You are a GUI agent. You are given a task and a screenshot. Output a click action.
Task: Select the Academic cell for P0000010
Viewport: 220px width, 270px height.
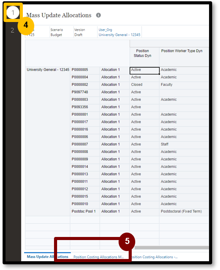184,204
